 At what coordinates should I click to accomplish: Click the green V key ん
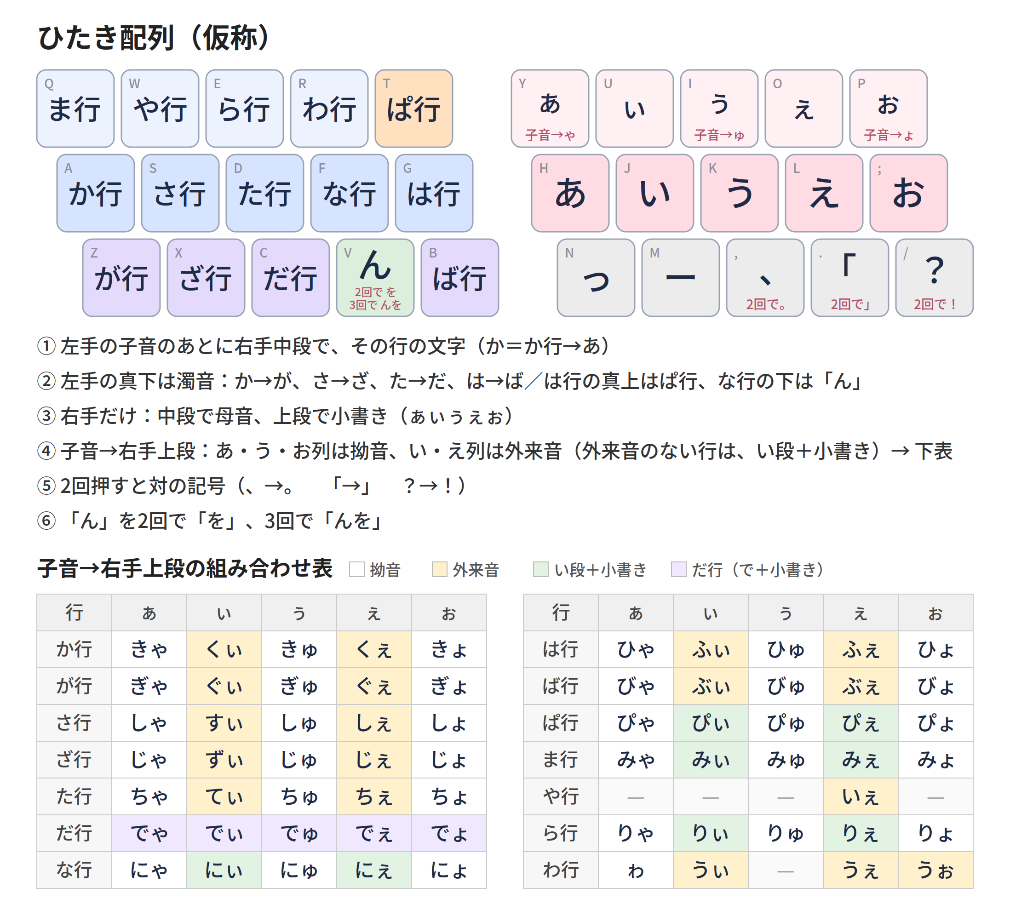pyautogui.click(x=375, y=278)
